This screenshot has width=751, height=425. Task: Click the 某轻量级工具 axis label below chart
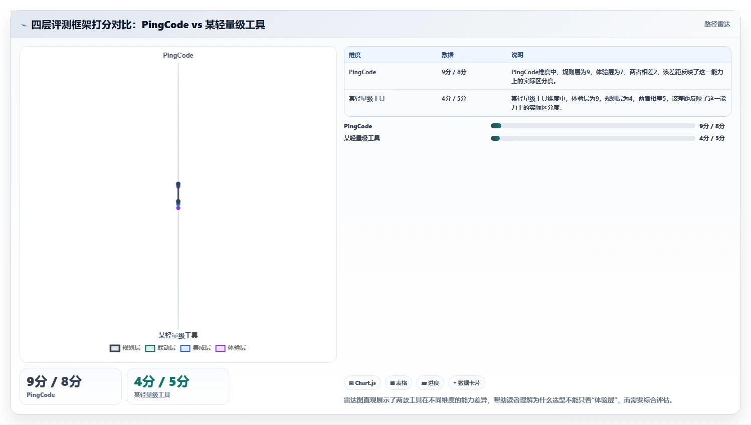tap(178, 335)
